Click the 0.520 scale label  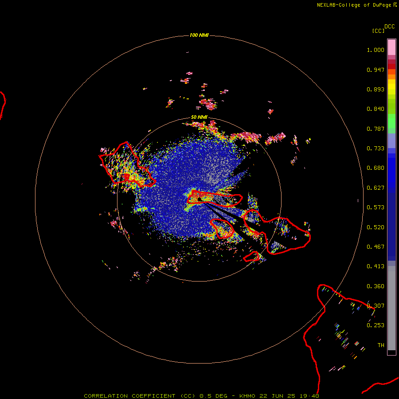point(376,227)
